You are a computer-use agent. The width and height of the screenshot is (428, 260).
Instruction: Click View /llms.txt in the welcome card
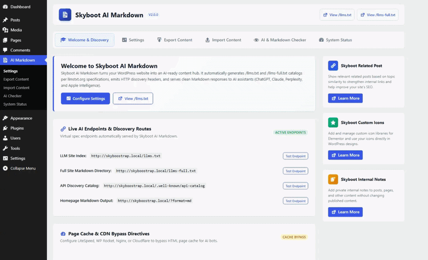tap(133, 98)
